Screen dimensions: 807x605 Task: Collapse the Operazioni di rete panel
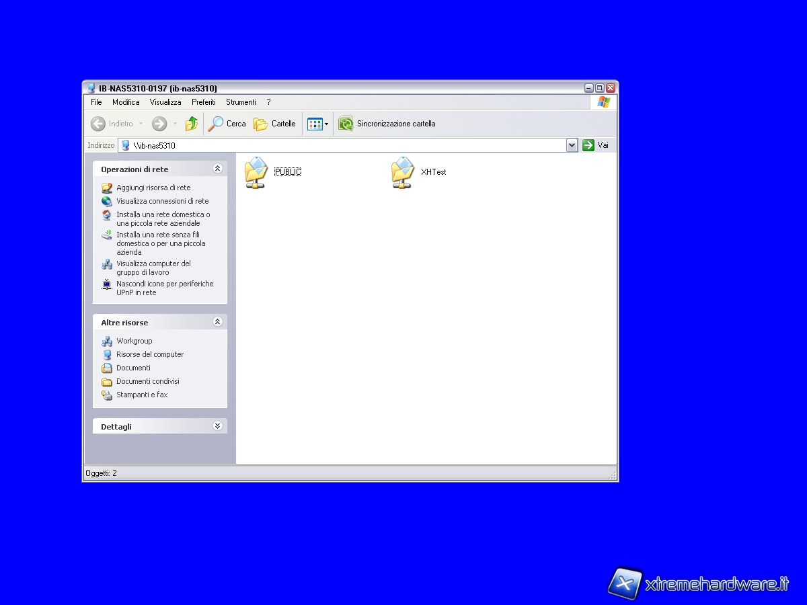point(217,169)
